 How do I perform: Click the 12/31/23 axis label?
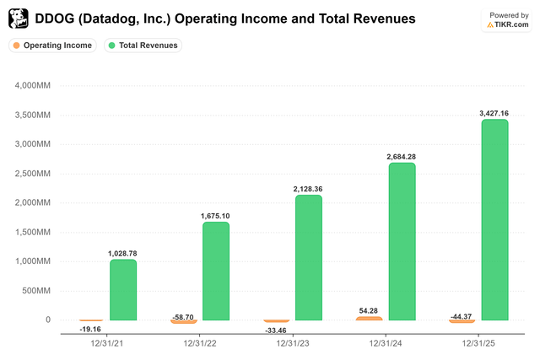(293, 343)
